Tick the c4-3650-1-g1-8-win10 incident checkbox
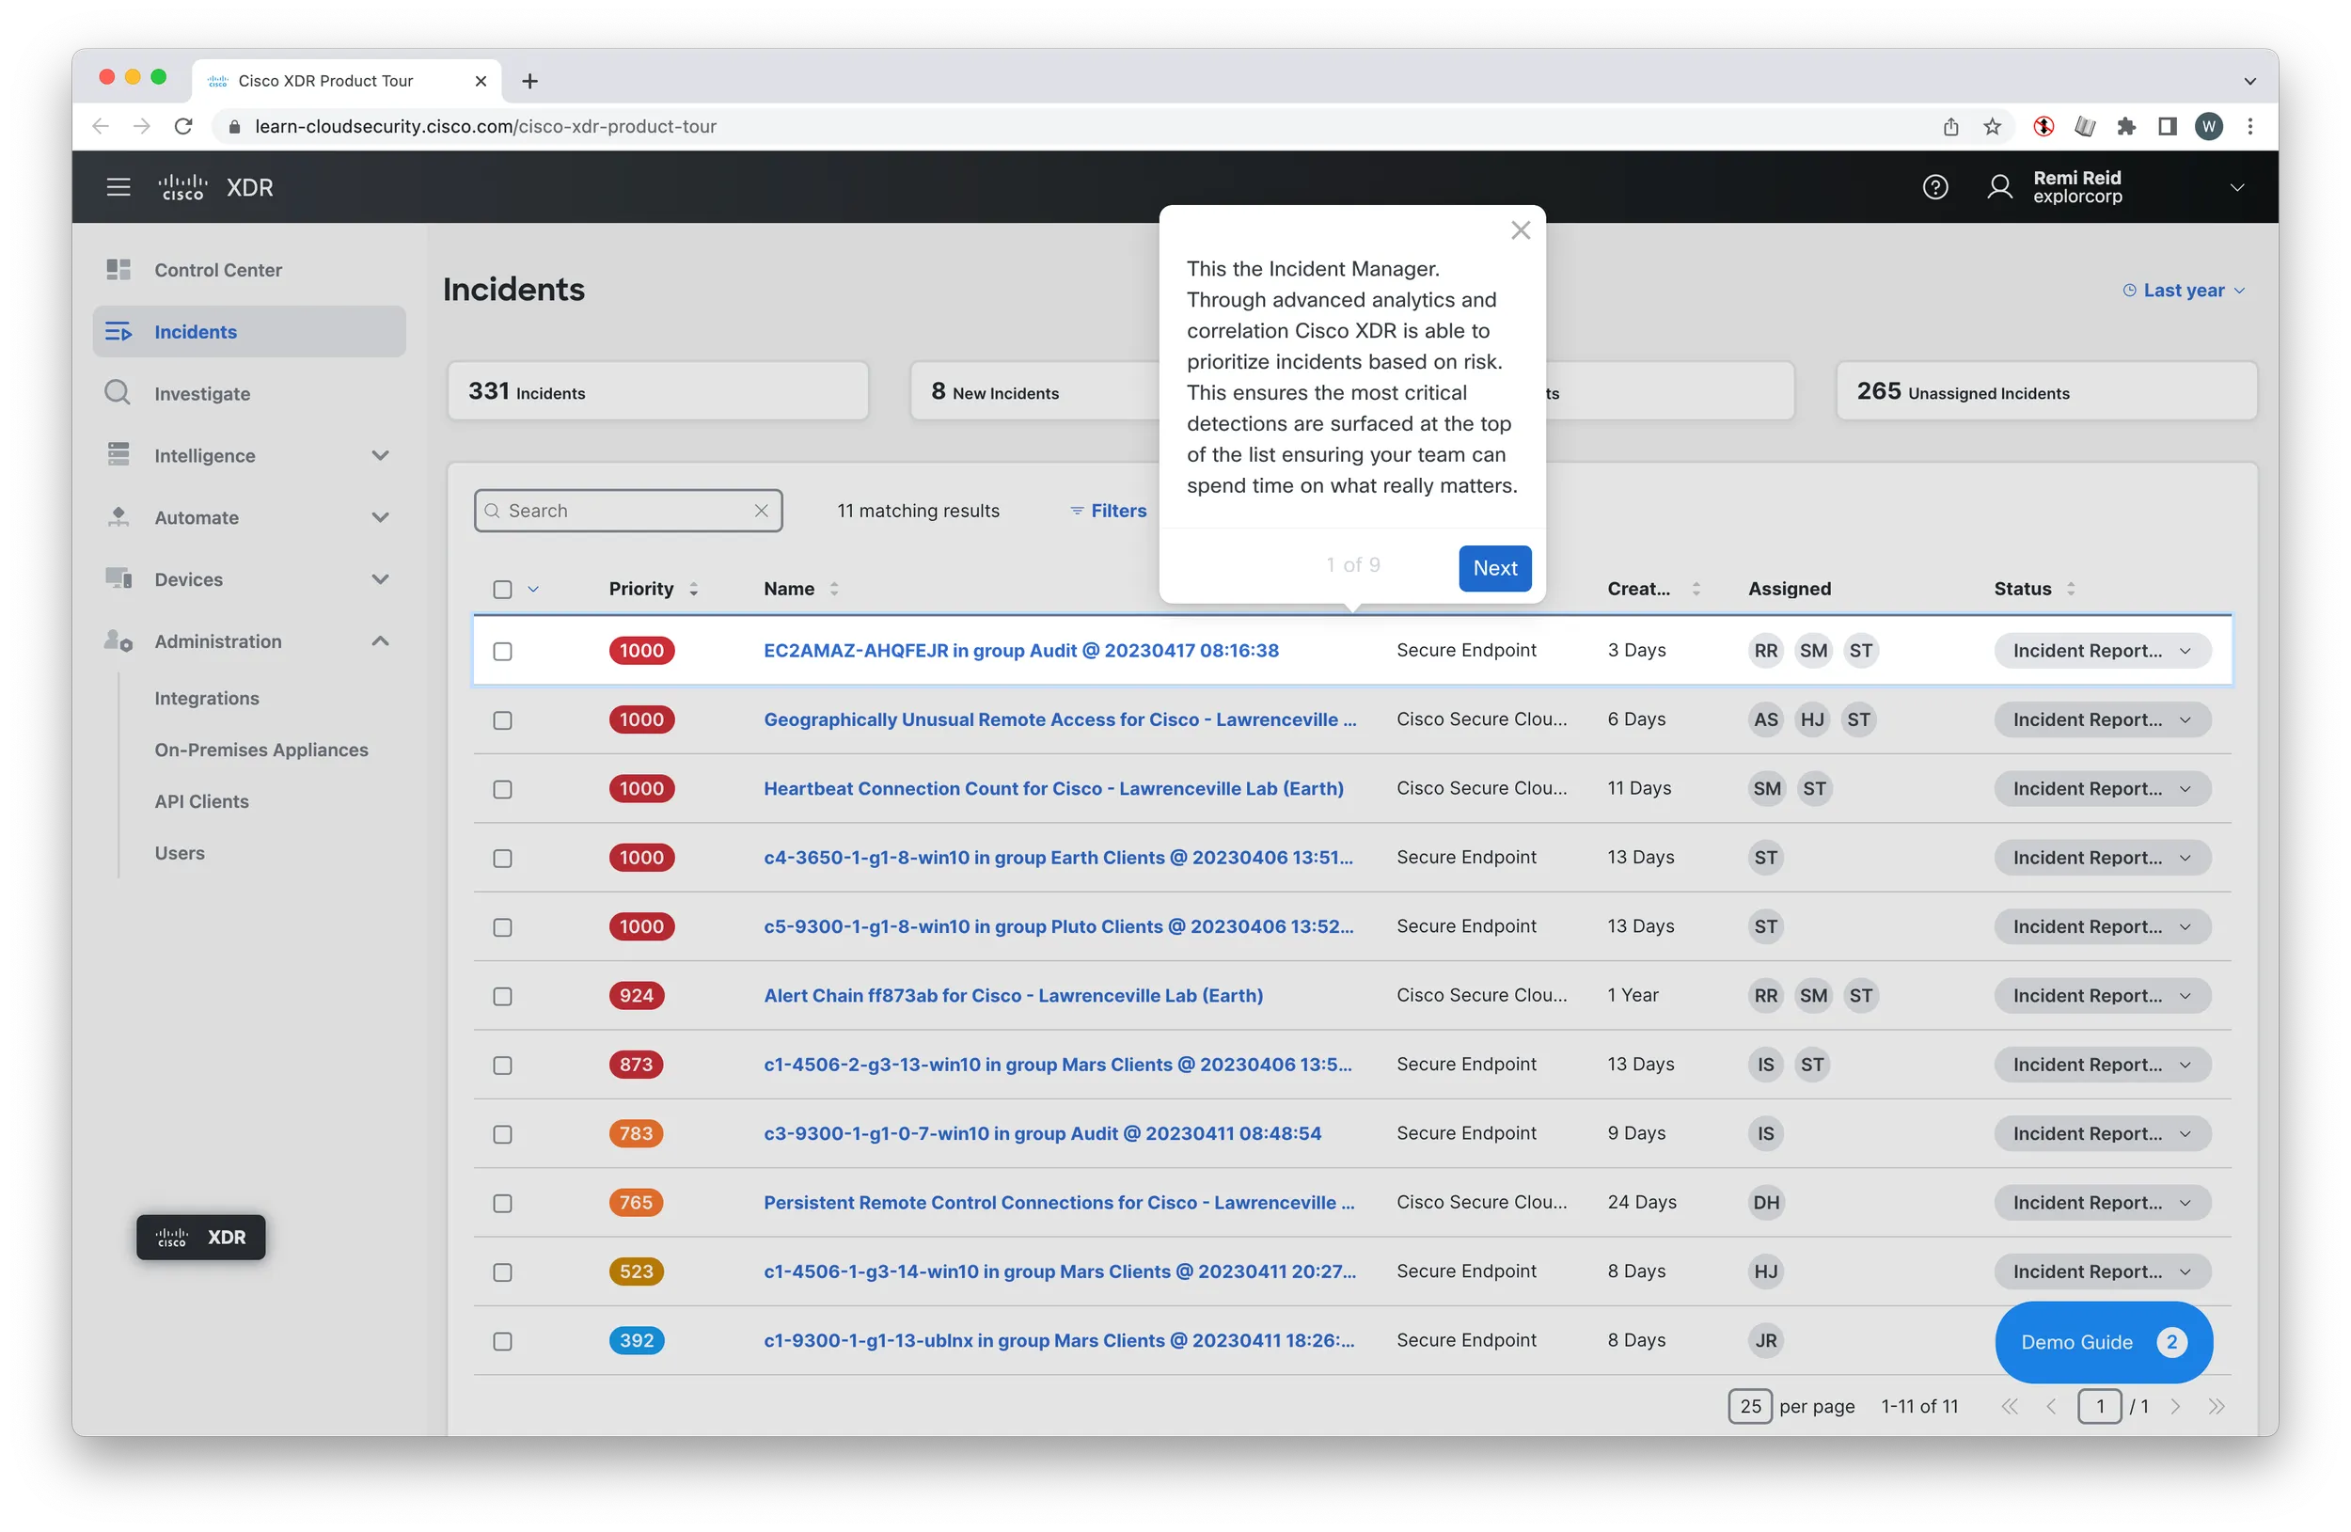 [x=503, y=860]
